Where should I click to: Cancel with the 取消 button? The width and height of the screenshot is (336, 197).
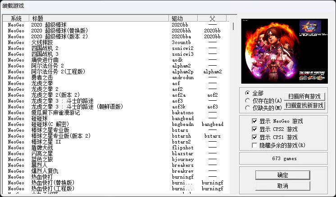click(x=283, y=186)
